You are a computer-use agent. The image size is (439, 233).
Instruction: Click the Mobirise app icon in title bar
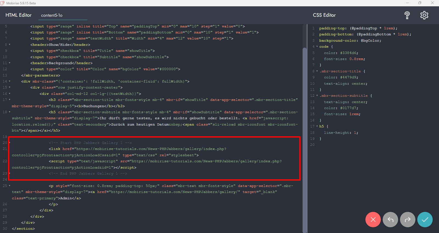coord(3,3)
